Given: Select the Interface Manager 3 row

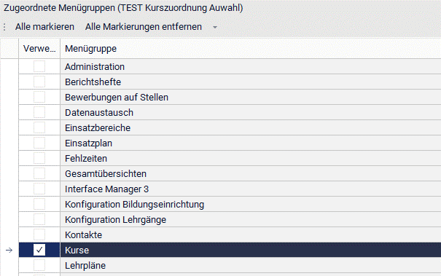Looking at the screenshot, I should (230, 189).
